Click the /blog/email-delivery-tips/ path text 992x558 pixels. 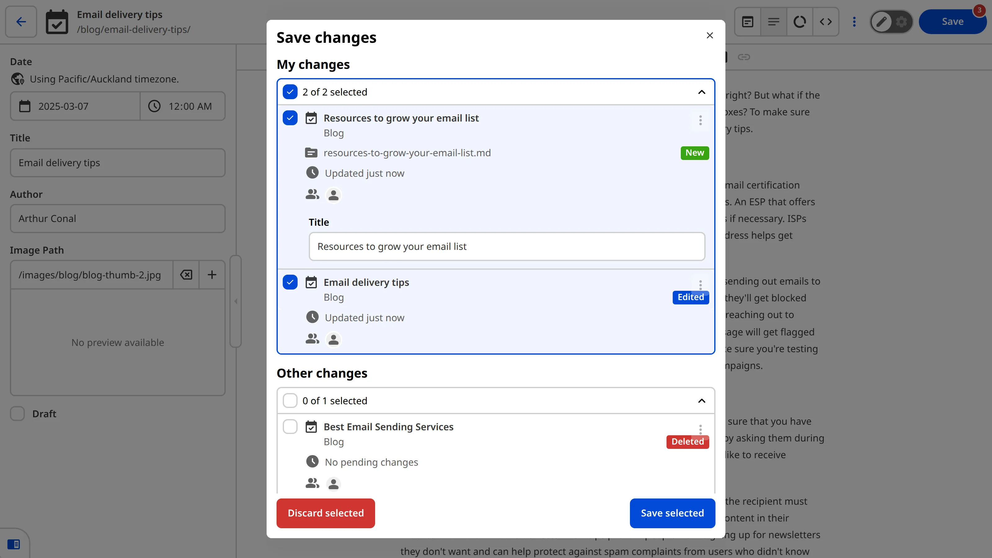[x=134, y=30]
